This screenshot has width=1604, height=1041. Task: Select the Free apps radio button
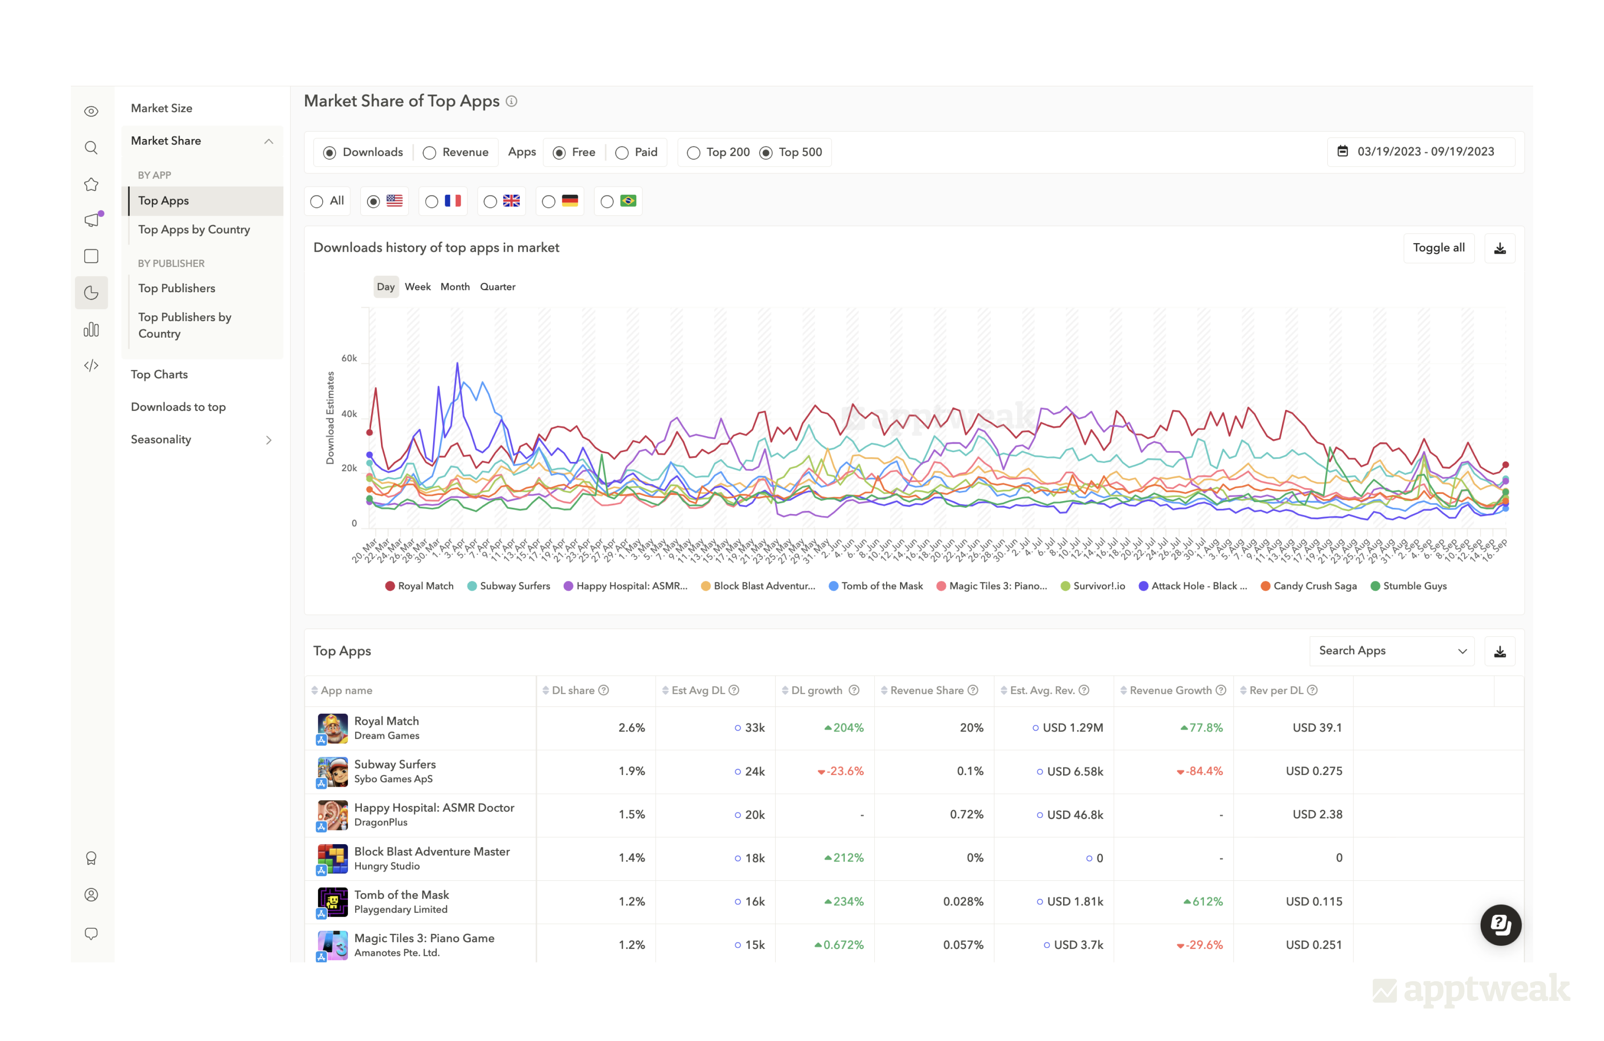[x=559, y=153]
